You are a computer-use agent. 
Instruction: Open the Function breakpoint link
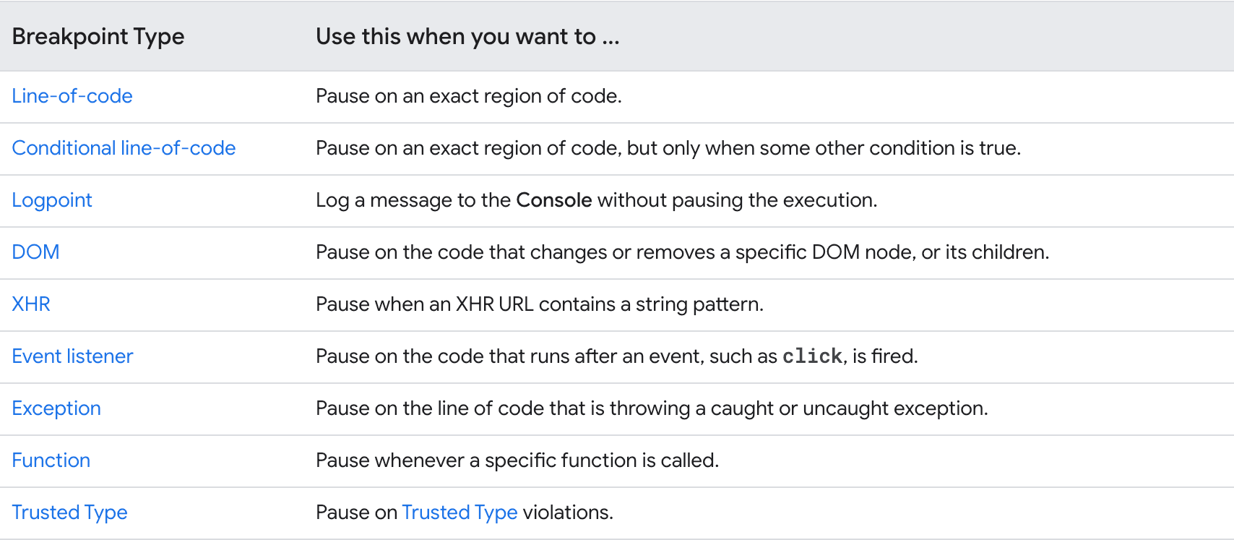click(x=51, y=460)
